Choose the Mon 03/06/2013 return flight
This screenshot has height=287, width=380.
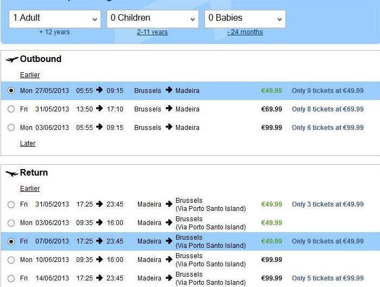click(x=11, y=223)
